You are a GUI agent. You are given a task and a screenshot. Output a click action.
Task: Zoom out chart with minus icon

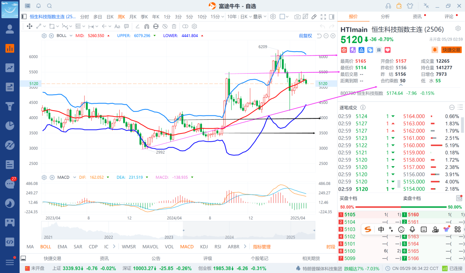click(326, 36)
